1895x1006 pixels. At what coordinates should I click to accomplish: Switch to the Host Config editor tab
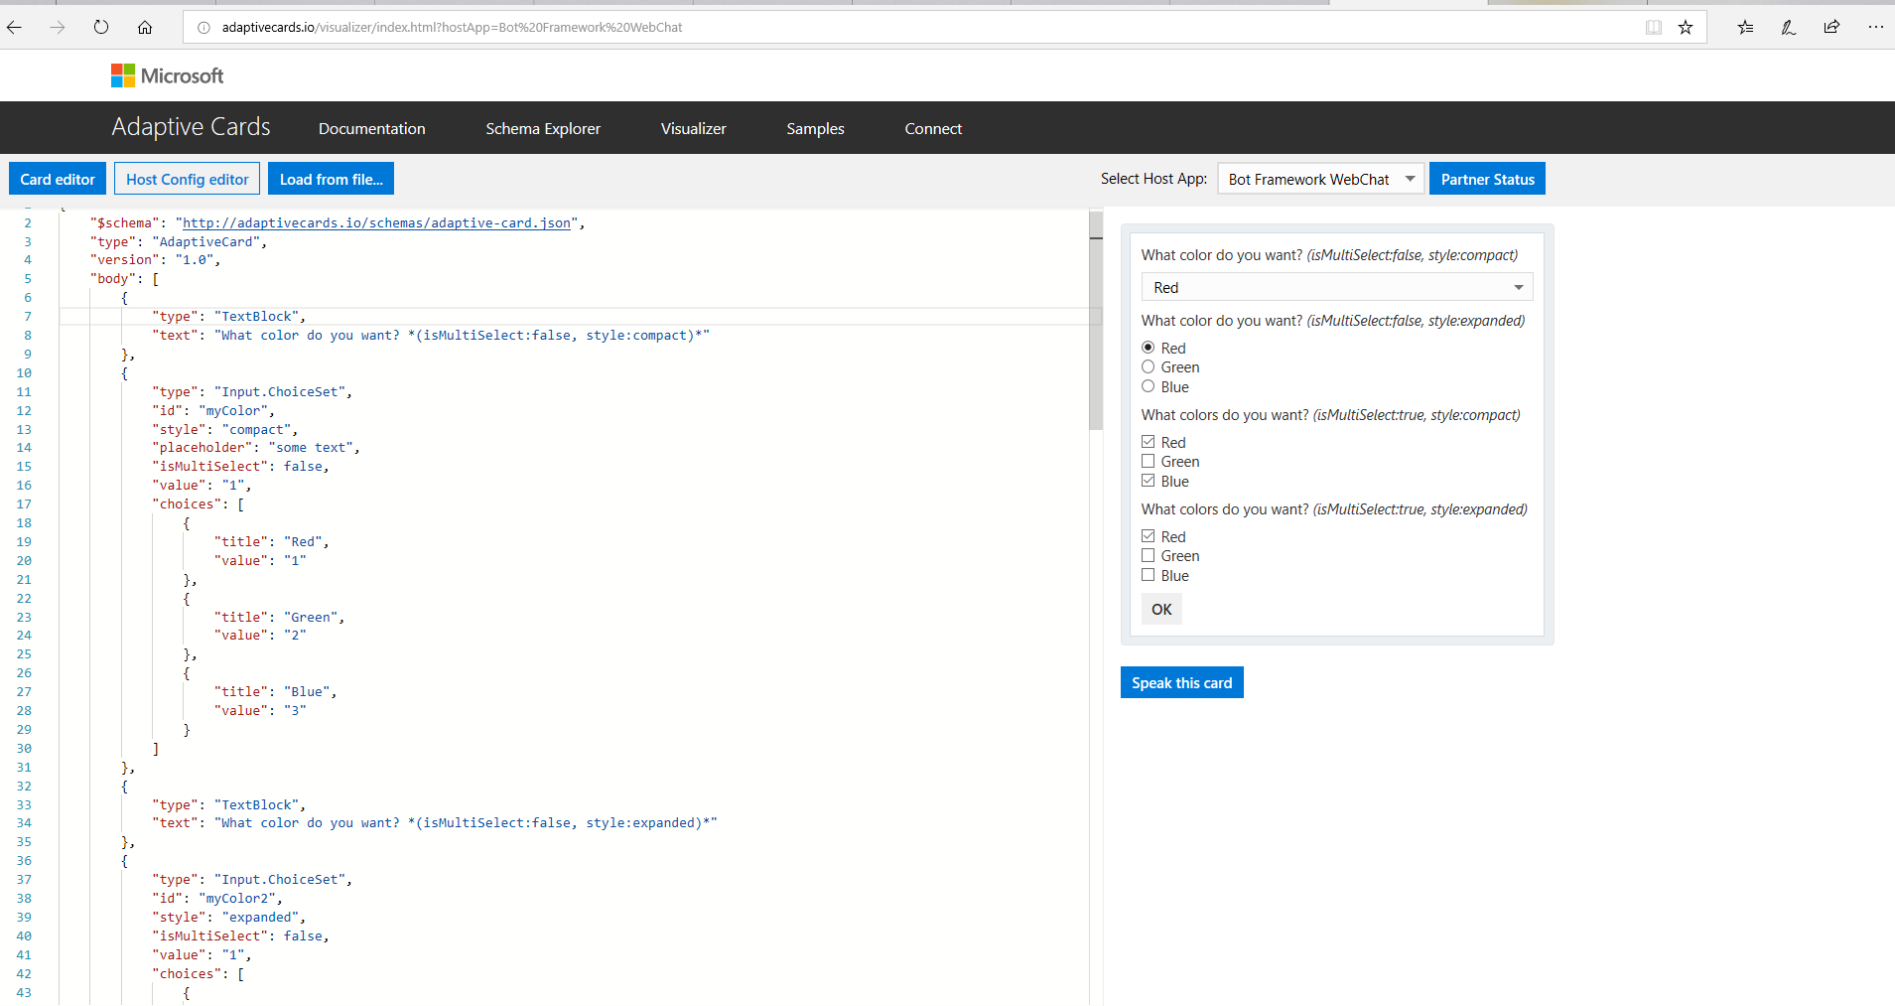[187, 179]
